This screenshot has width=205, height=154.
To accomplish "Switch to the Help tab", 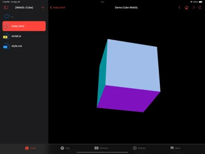I will (x=65, y=148).
